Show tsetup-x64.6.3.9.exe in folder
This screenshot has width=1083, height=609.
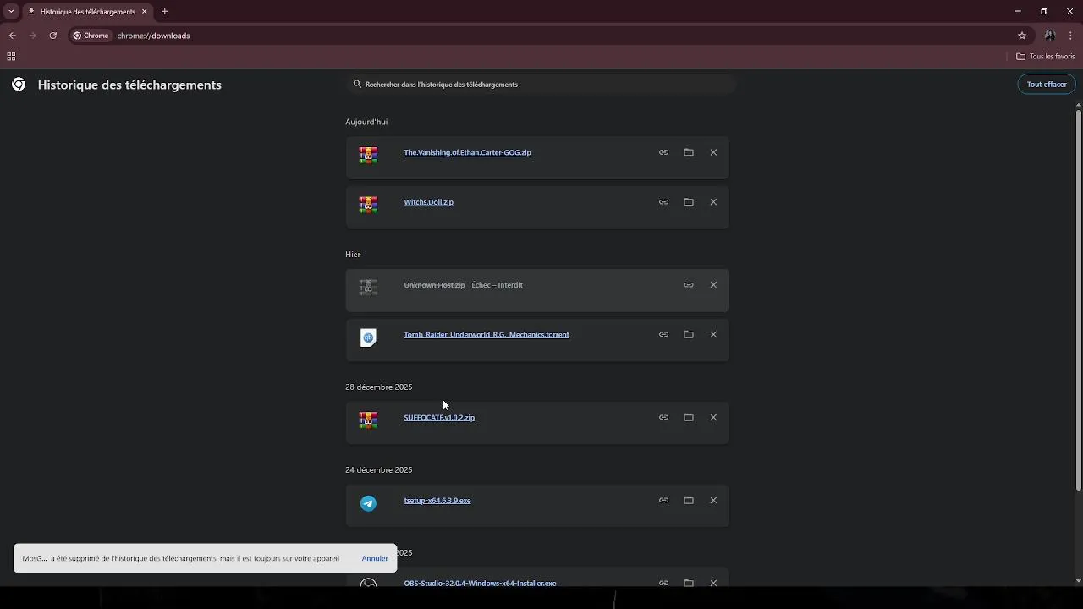pos(689,500)
